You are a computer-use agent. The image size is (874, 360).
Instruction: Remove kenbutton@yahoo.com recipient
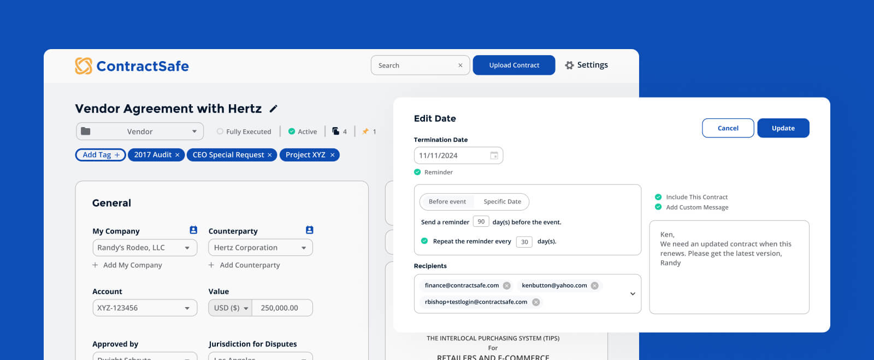coord(595,286)
